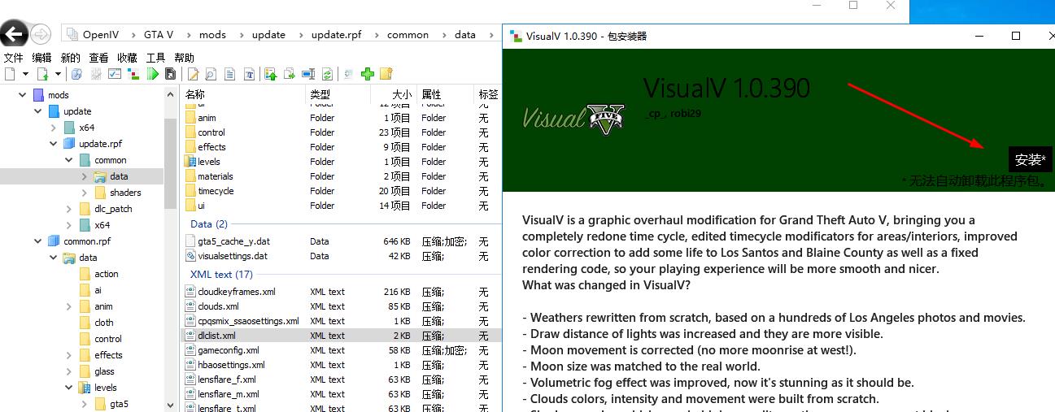Open the 文件 menu

pos(14,58)
